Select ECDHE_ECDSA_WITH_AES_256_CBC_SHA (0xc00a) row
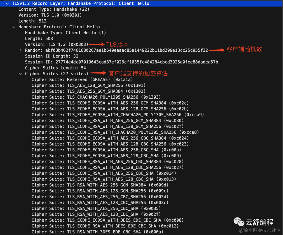This screenshot has height=235, width=283. point(106,150)
